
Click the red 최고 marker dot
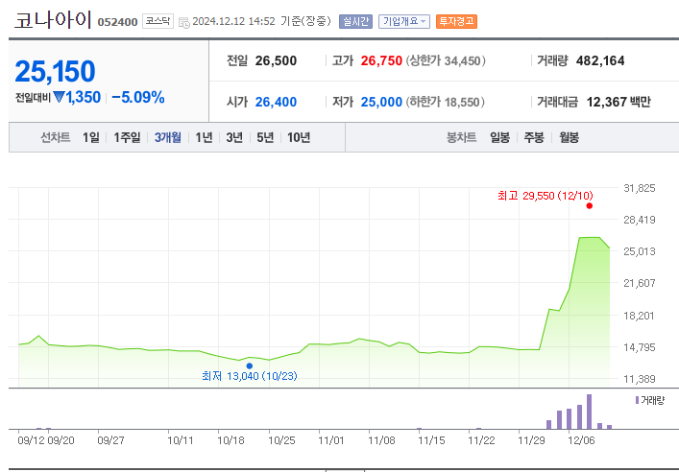(x=590, y=206)
